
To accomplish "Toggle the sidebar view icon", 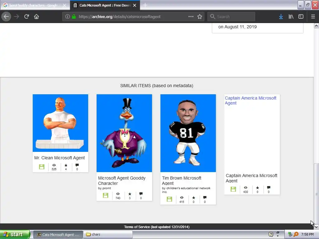I will click(x=301, y=17).
